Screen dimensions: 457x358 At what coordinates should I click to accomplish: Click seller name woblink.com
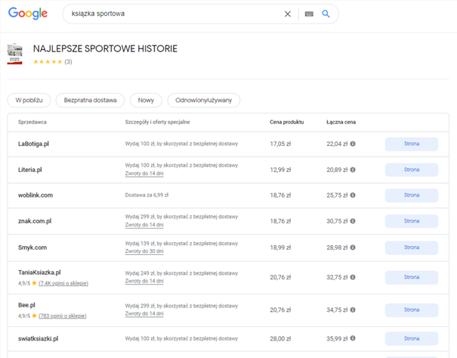(x=36, y=195)
